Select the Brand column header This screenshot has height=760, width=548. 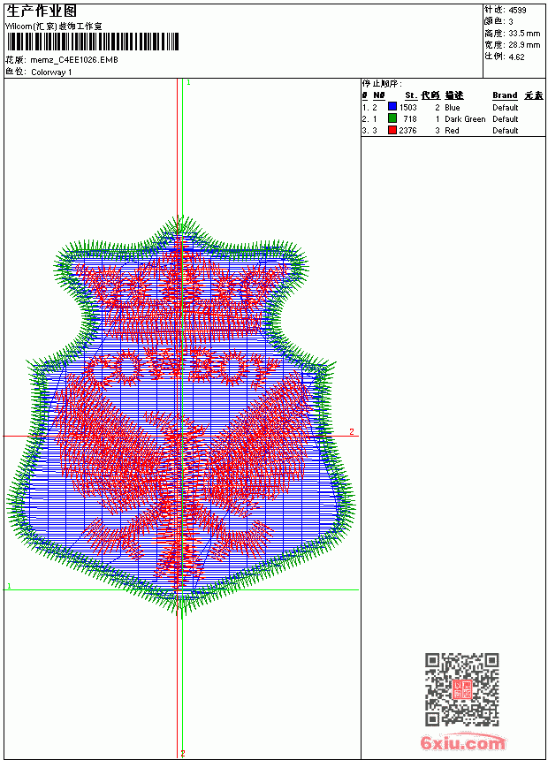pyautogui.click(x=505, y=95)
